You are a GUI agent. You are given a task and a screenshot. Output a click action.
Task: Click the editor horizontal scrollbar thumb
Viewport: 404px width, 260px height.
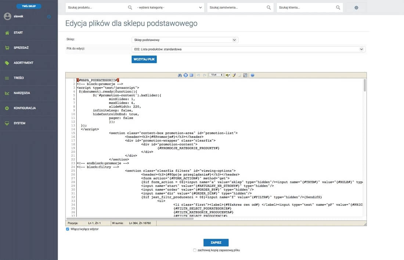(x=130, y=218)
